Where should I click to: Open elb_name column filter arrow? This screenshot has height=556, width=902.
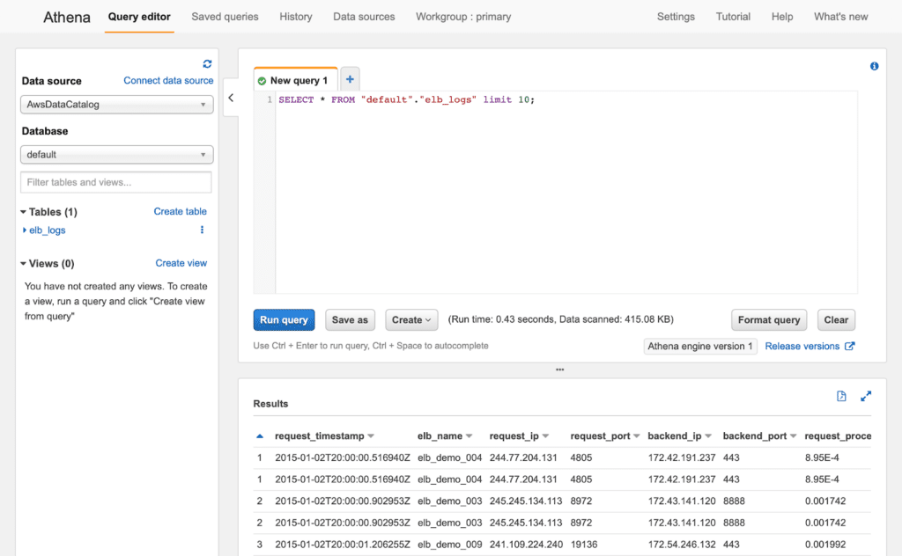(469, 436)
